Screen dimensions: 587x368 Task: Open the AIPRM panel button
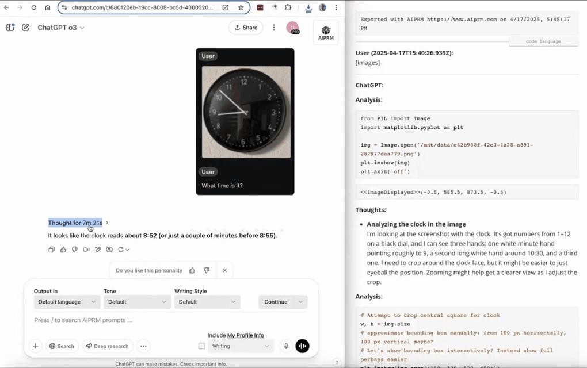[x=326, y=33]
